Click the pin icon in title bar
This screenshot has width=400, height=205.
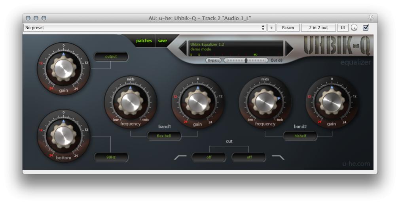point(371,18)
